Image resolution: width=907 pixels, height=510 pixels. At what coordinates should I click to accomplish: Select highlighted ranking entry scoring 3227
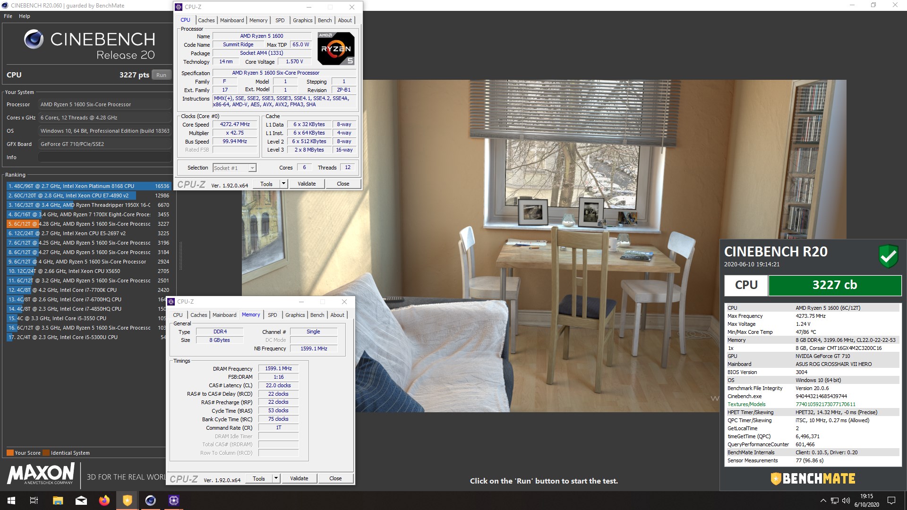point(88,224)
